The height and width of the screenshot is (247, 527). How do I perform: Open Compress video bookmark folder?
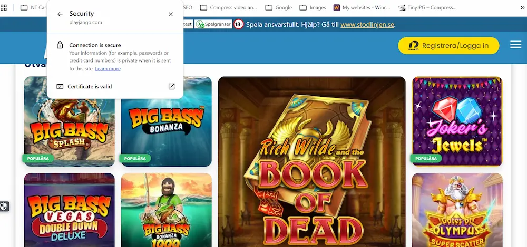tap(228, 7)
